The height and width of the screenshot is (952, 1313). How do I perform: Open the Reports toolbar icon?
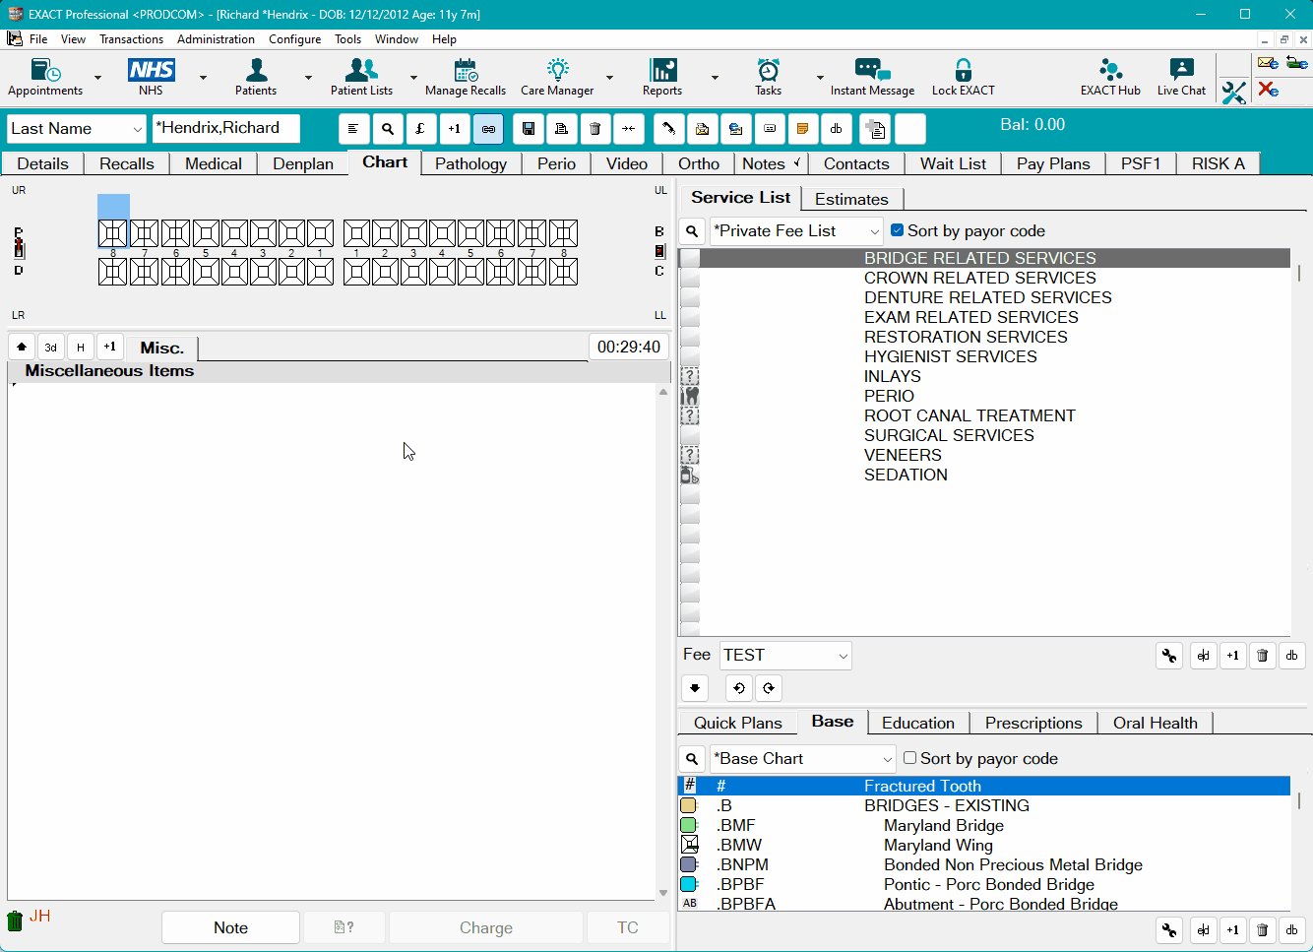[x=662, y=78]
